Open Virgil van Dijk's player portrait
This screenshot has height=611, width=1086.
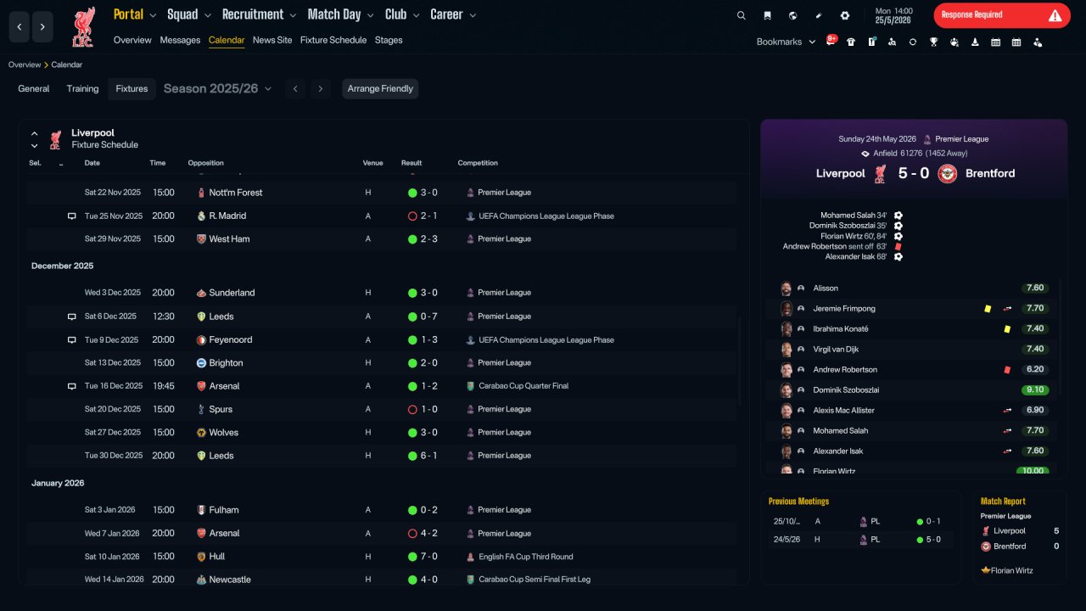(x=787, y=350)
